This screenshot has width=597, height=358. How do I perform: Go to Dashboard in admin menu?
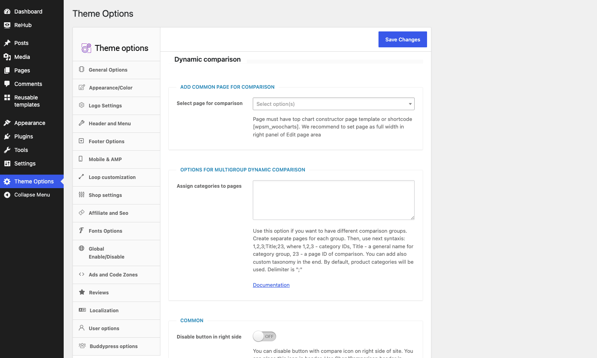tap(32, 12)
